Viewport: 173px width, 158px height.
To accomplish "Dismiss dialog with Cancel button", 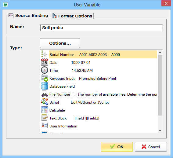I will [x=151, y=147].
